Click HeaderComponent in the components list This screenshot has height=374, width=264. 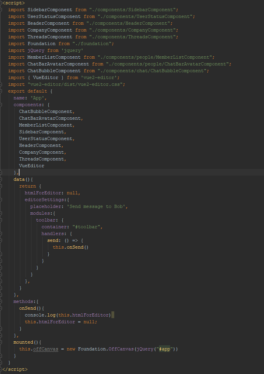click(x=40, y=146)
